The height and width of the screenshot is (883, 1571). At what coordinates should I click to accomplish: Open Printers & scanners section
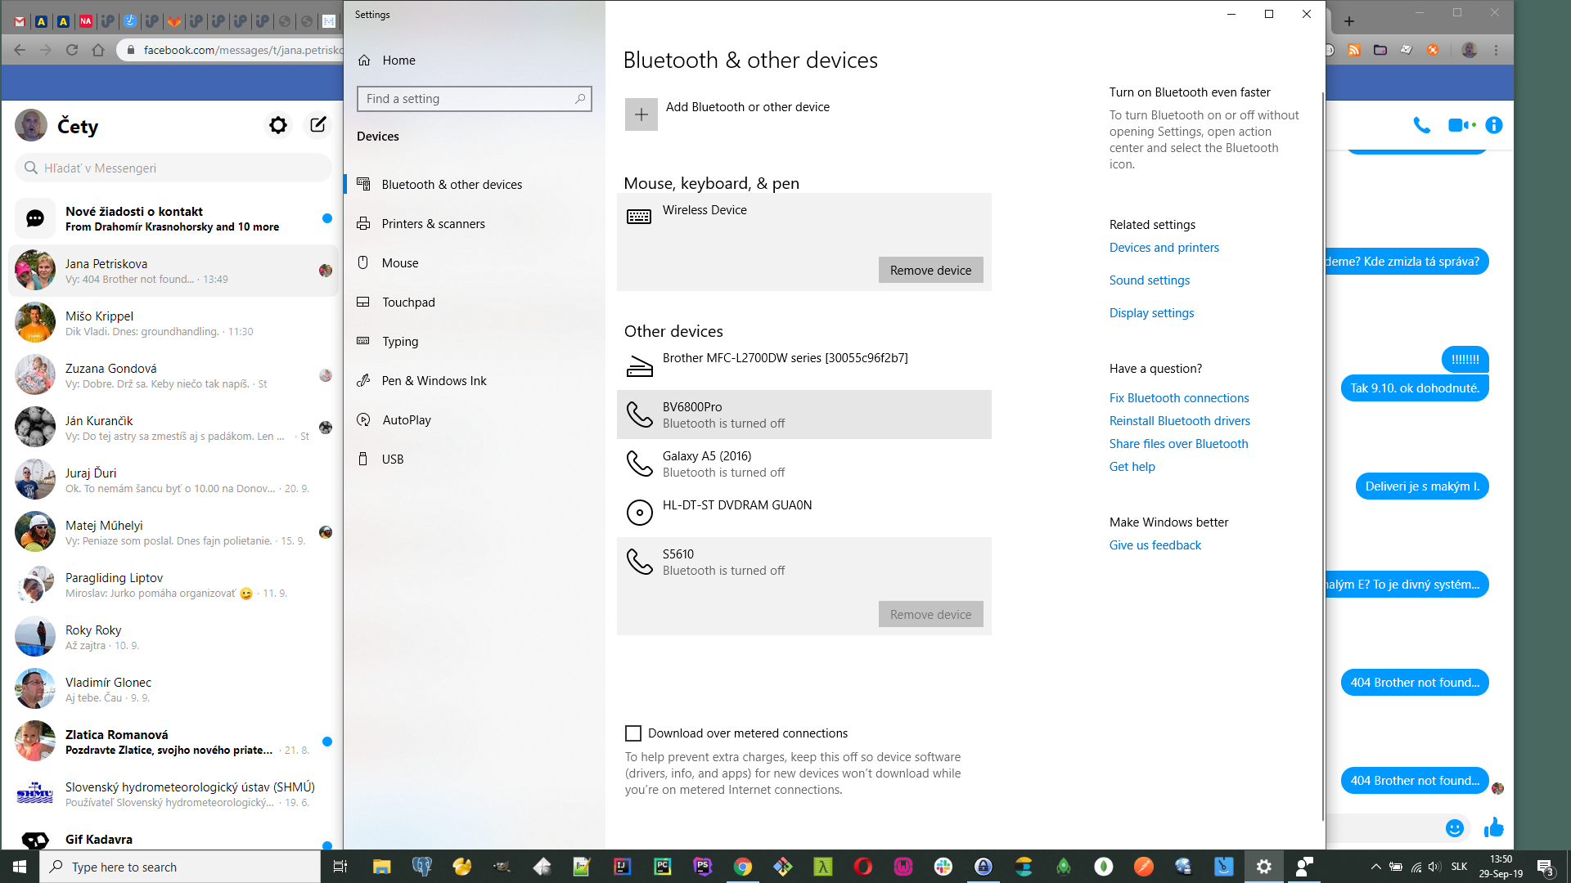[x=475, y=224]
